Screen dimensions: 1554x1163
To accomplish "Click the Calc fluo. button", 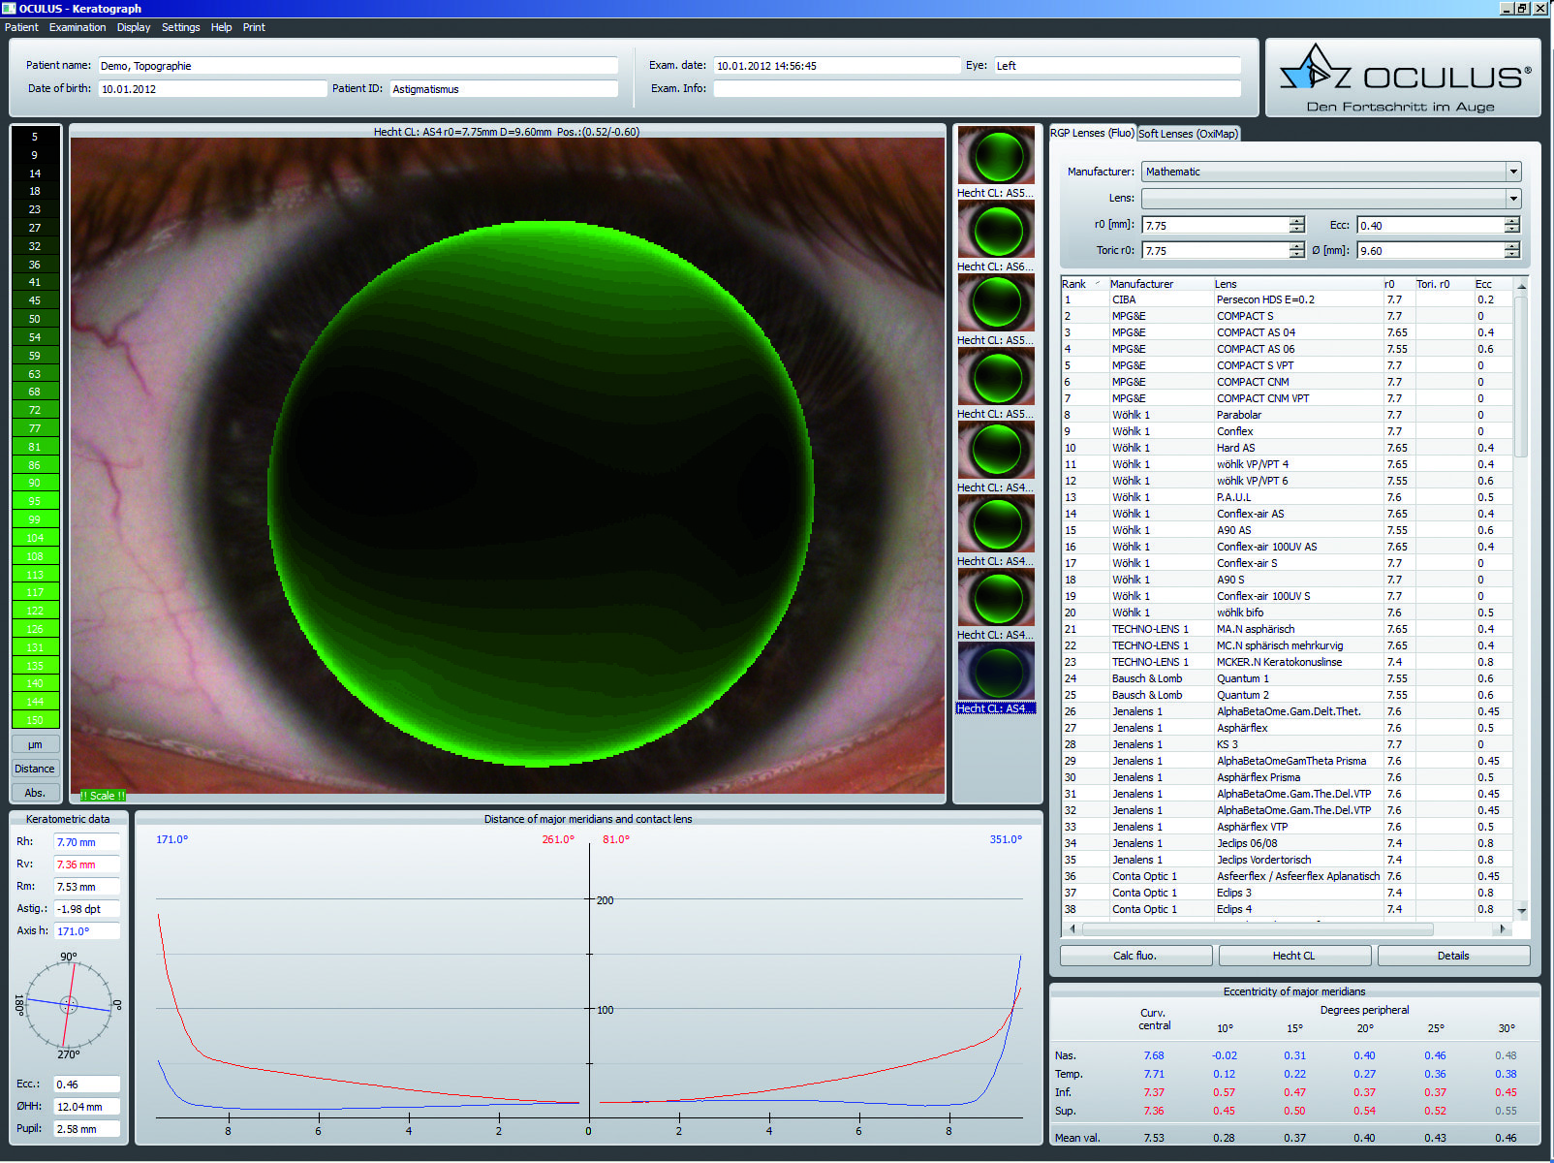I will (x=1135, y=956).
